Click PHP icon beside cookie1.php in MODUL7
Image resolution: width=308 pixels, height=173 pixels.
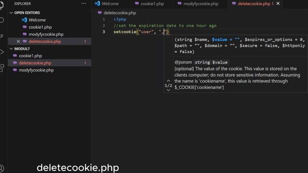15,56
